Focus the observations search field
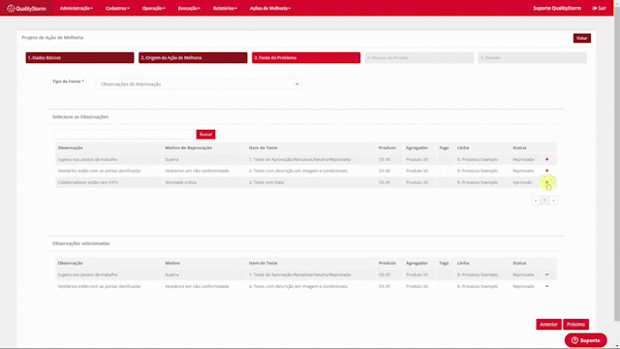Screen dimensions: 620x349 125,134
